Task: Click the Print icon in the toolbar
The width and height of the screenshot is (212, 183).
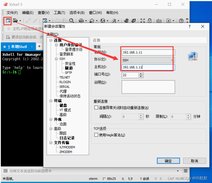Action: pos(81,21)
